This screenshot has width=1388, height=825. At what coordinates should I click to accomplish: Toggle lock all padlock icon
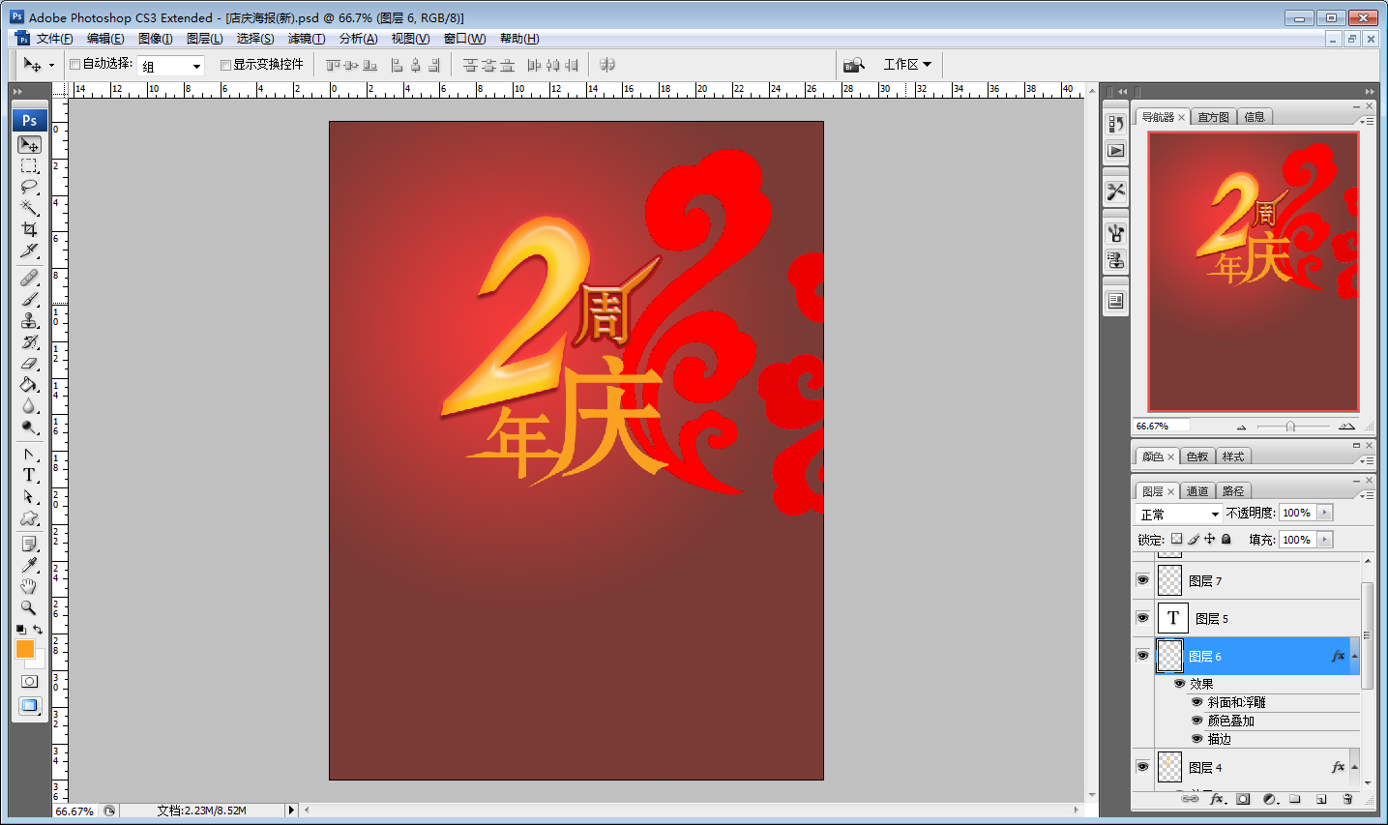[x=1226, y=539]
